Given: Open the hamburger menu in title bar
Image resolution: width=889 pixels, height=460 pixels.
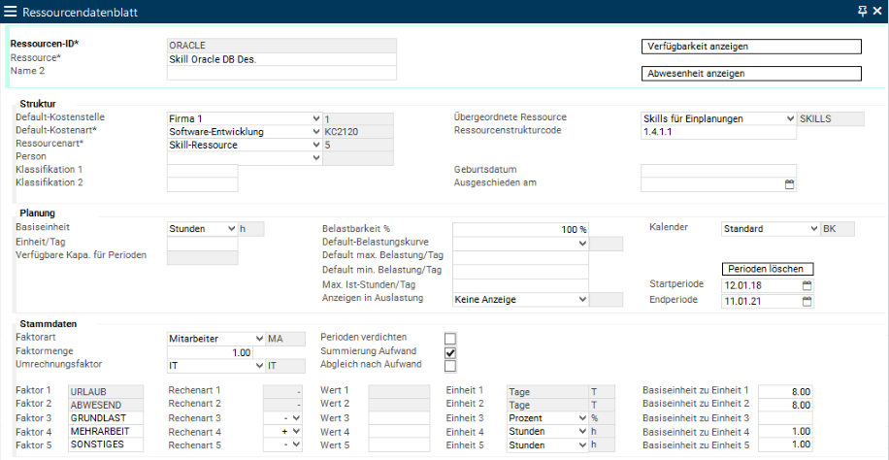Looking at the screenshot, I should tap(10, 11).
